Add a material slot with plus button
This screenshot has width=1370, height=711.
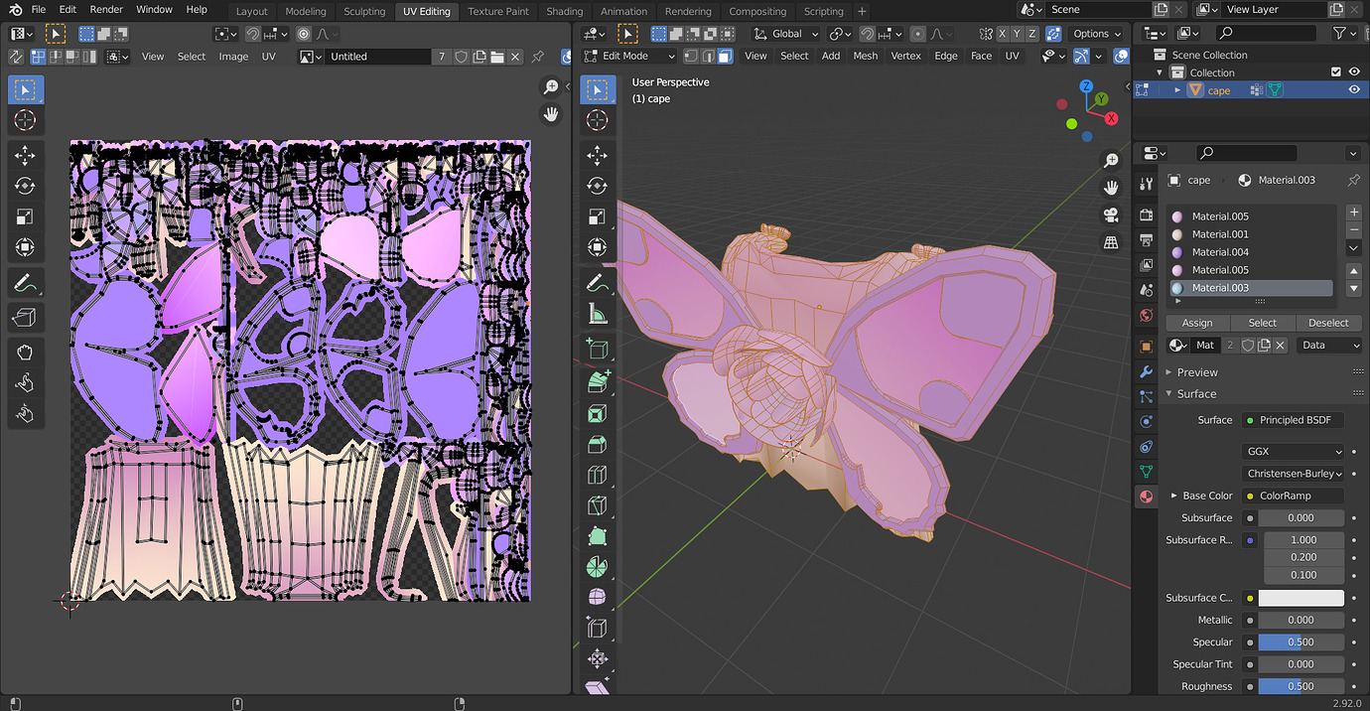1353,212
